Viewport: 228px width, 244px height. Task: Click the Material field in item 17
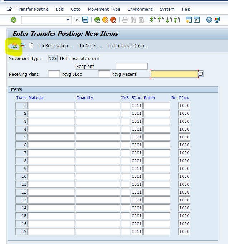[x=52, y=231]
